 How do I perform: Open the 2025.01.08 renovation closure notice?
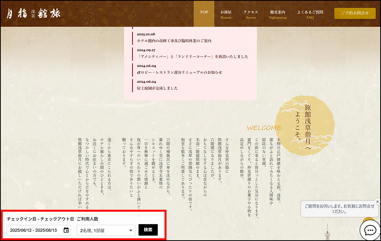174,41
